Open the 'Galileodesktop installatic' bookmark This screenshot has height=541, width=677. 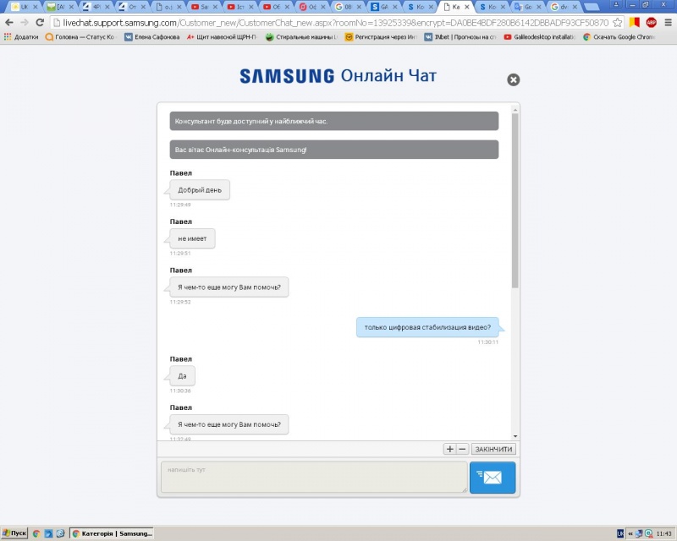pos(540,37)
